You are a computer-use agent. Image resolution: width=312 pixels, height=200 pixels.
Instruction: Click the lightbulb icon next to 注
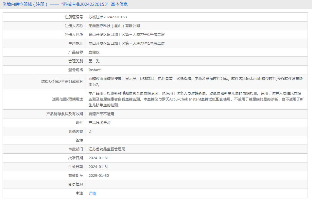[x=77, y=193]
